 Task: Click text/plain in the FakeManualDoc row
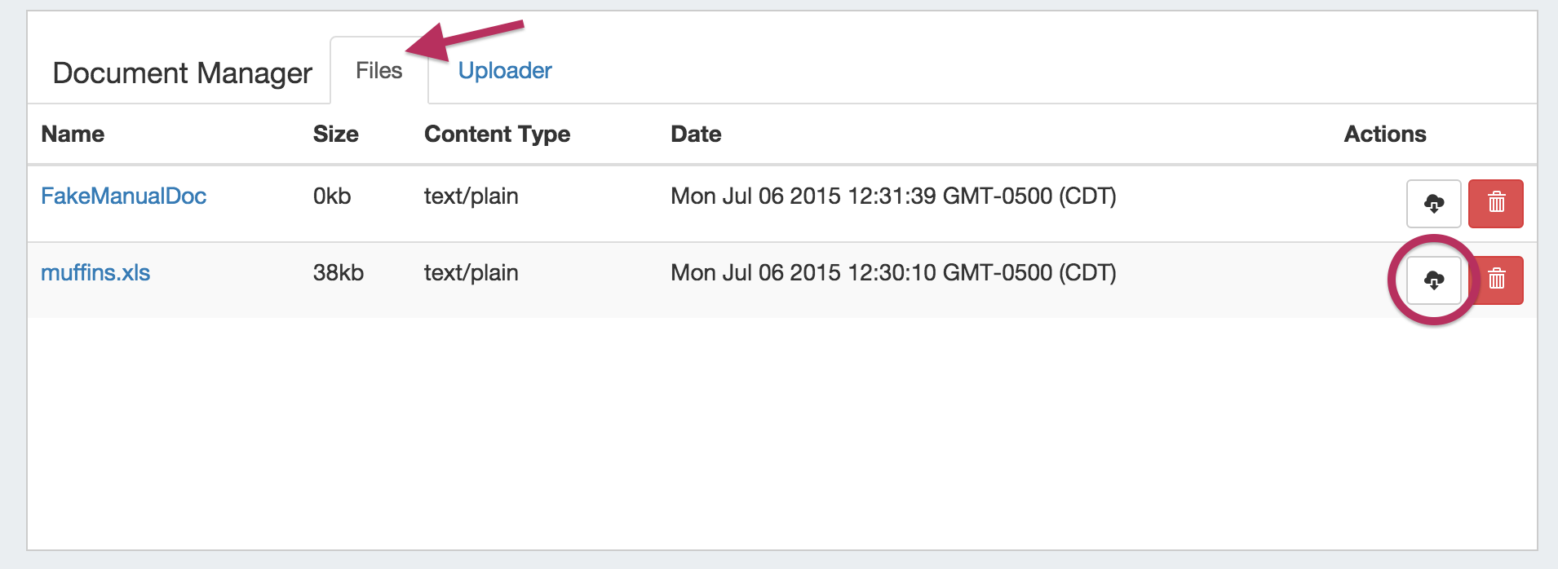[471, 196]
